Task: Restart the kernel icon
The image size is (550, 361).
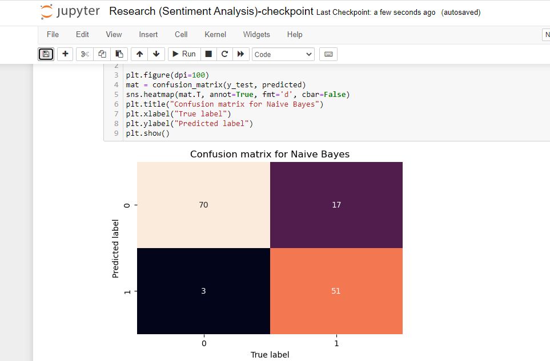Action: click(x=225, y=54)
